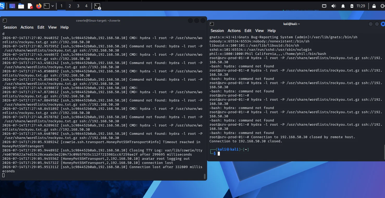
Task: Click the 'phil:x:1000:1000:Phil California' line
Action: click(x=268, y=54)
